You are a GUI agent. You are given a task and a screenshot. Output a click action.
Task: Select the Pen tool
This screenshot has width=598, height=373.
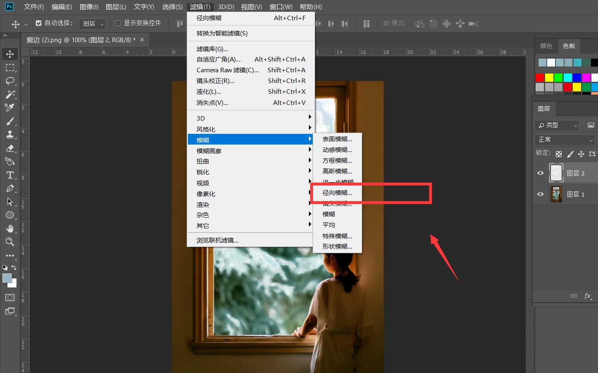click(x=10, y=188)
